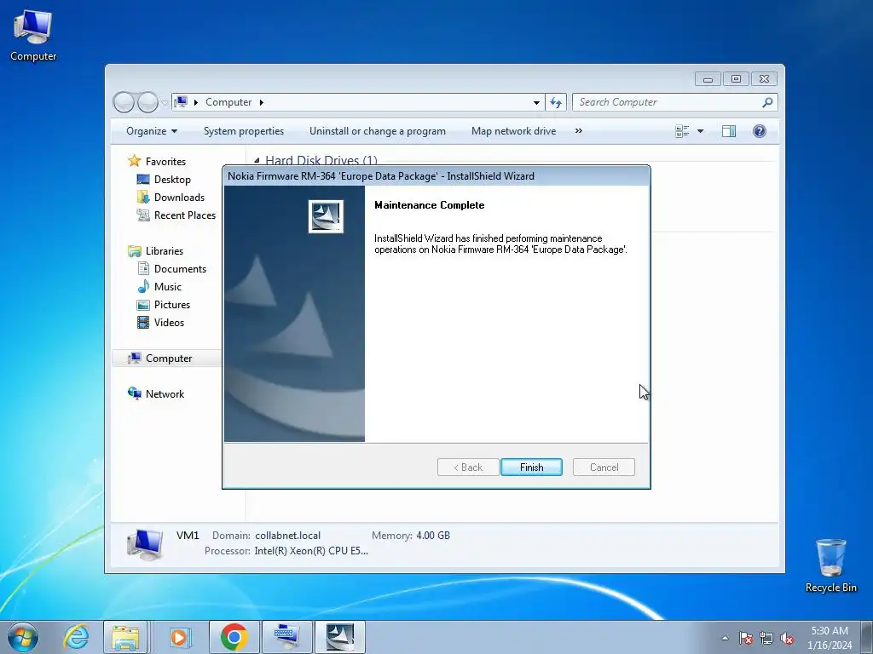Open the clock showing 5:30 AM
Viewport: 873px width, 654px height.
click(x=830, y=638)
